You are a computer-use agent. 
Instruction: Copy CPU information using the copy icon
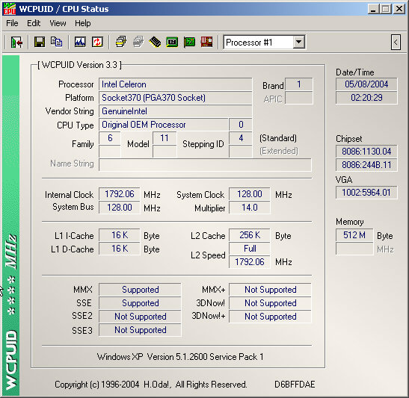click(57, 42)
